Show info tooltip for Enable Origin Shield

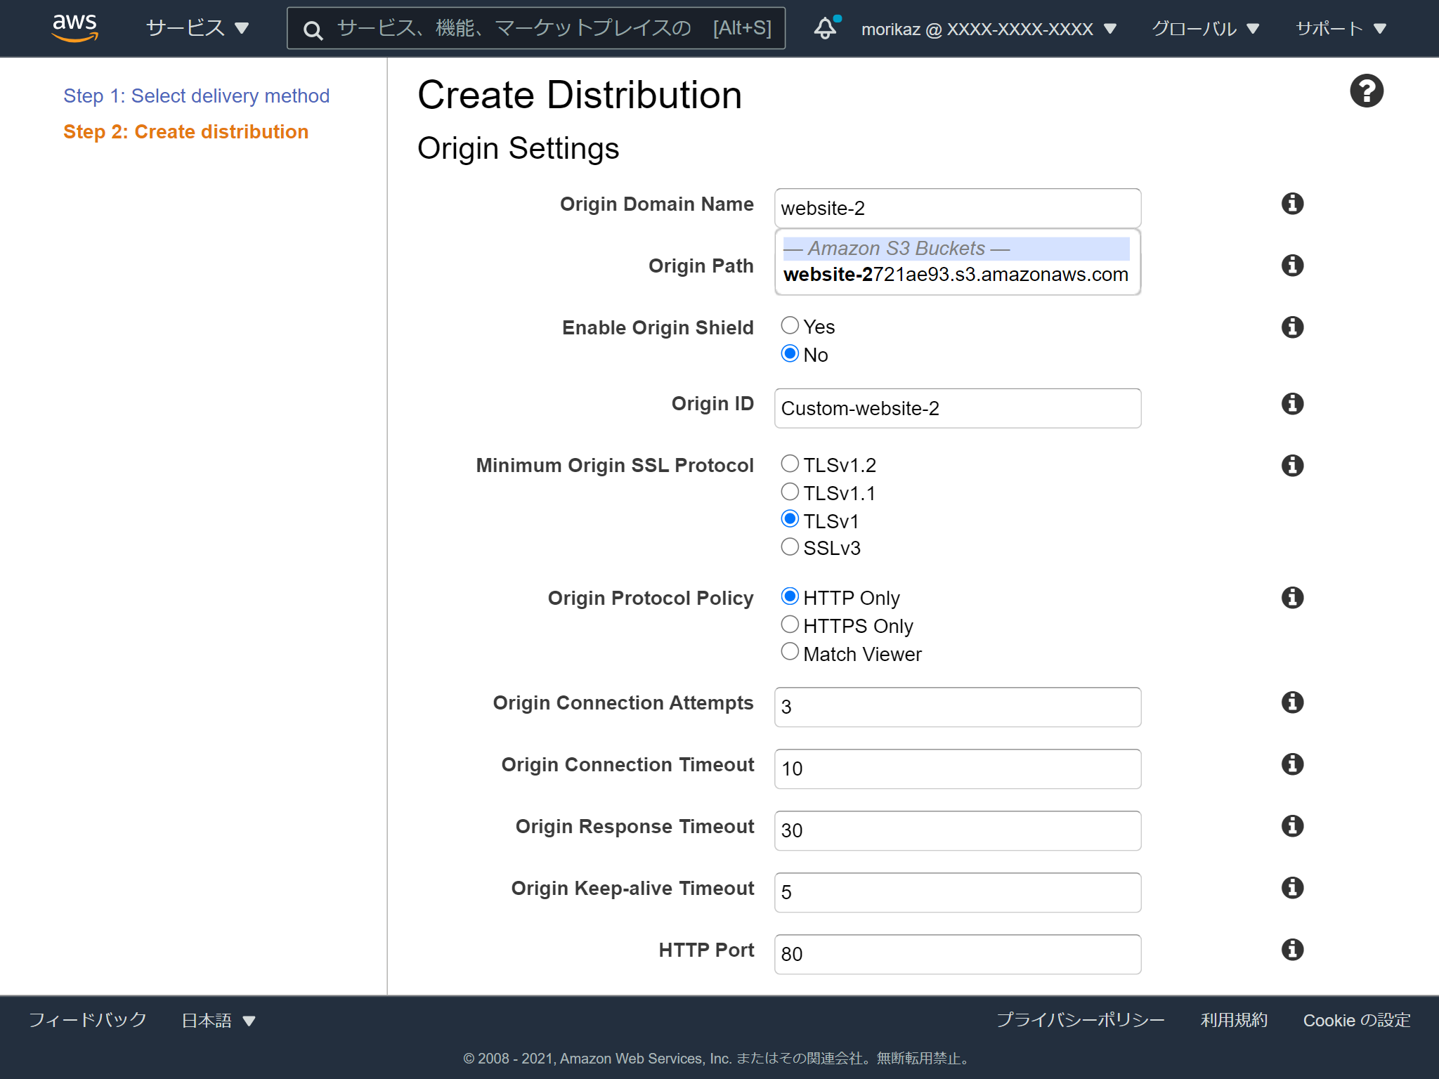click(x=1292, y=327)
